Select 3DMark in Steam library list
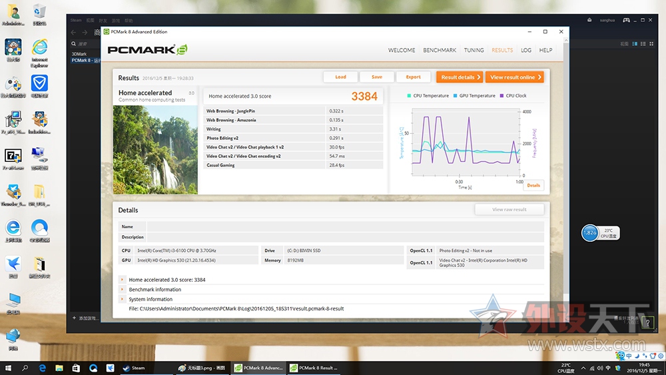 79,54
